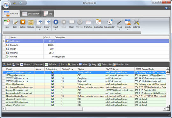
Task: Select the Recycle list row
Action: click(x=86, y=57)
